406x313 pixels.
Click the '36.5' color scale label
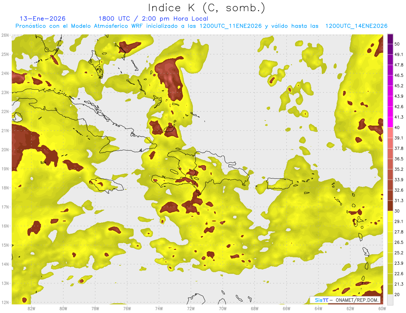pos(399,159)
